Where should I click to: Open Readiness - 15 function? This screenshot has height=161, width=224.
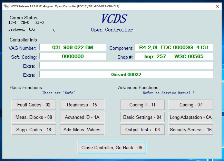82,105
